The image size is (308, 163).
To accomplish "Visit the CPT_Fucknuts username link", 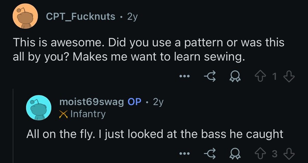I will pyautogui.click(x=80, y=16).
